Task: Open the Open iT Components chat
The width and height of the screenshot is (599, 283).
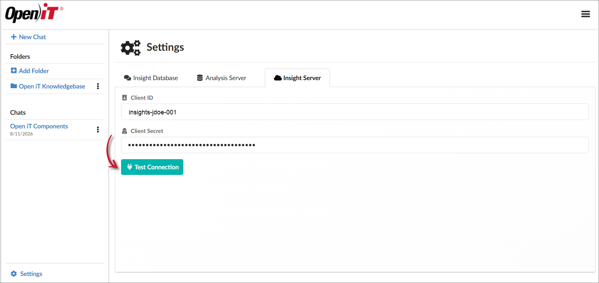Action: 39,126
